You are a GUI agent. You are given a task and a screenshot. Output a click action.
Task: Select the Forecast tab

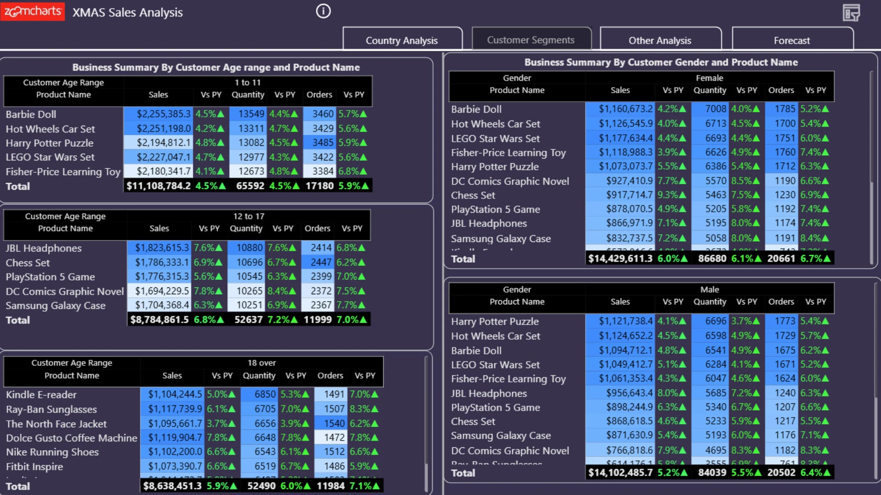click(x=792, y=40)
